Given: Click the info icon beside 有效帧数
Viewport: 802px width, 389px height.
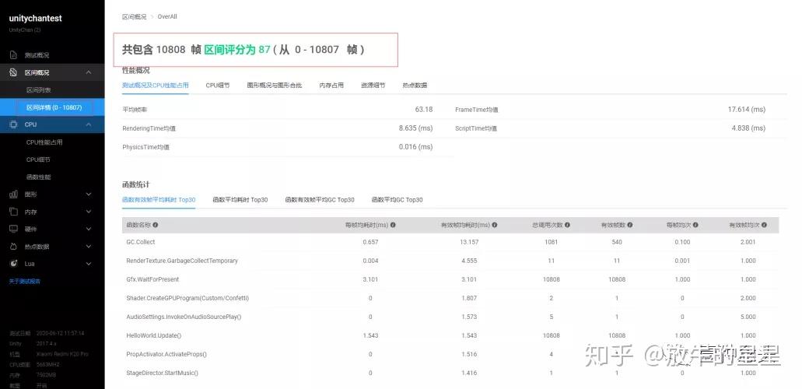Looking at the screenshot, I should click(x=630, y=225).
